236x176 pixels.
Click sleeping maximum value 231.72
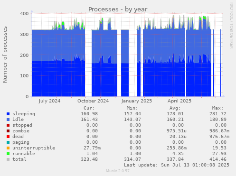pyautogui.click(x=218, y=114)
